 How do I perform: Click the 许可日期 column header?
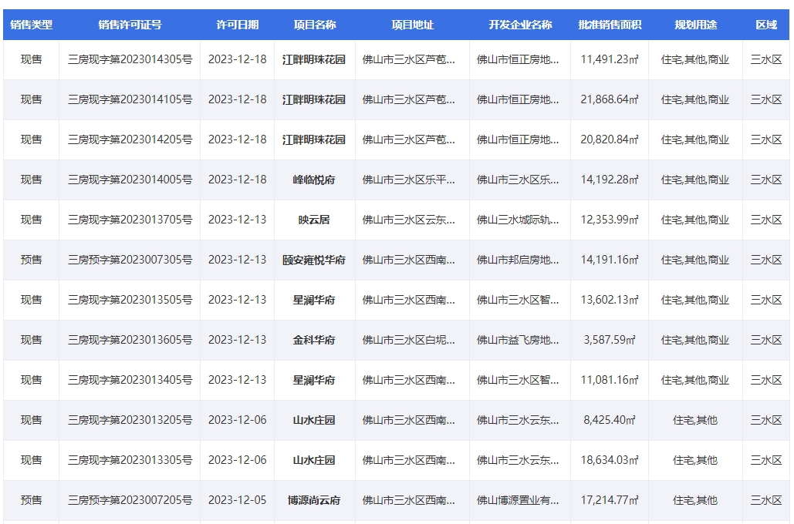coord(237,25)
